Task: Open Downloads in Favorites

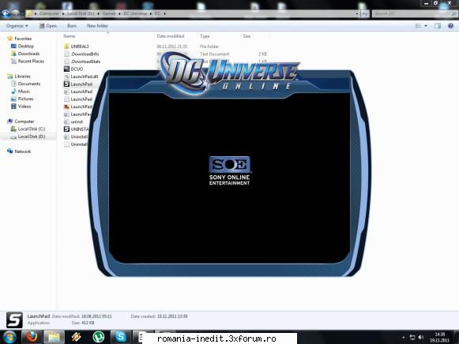Action: pos(25,54)
